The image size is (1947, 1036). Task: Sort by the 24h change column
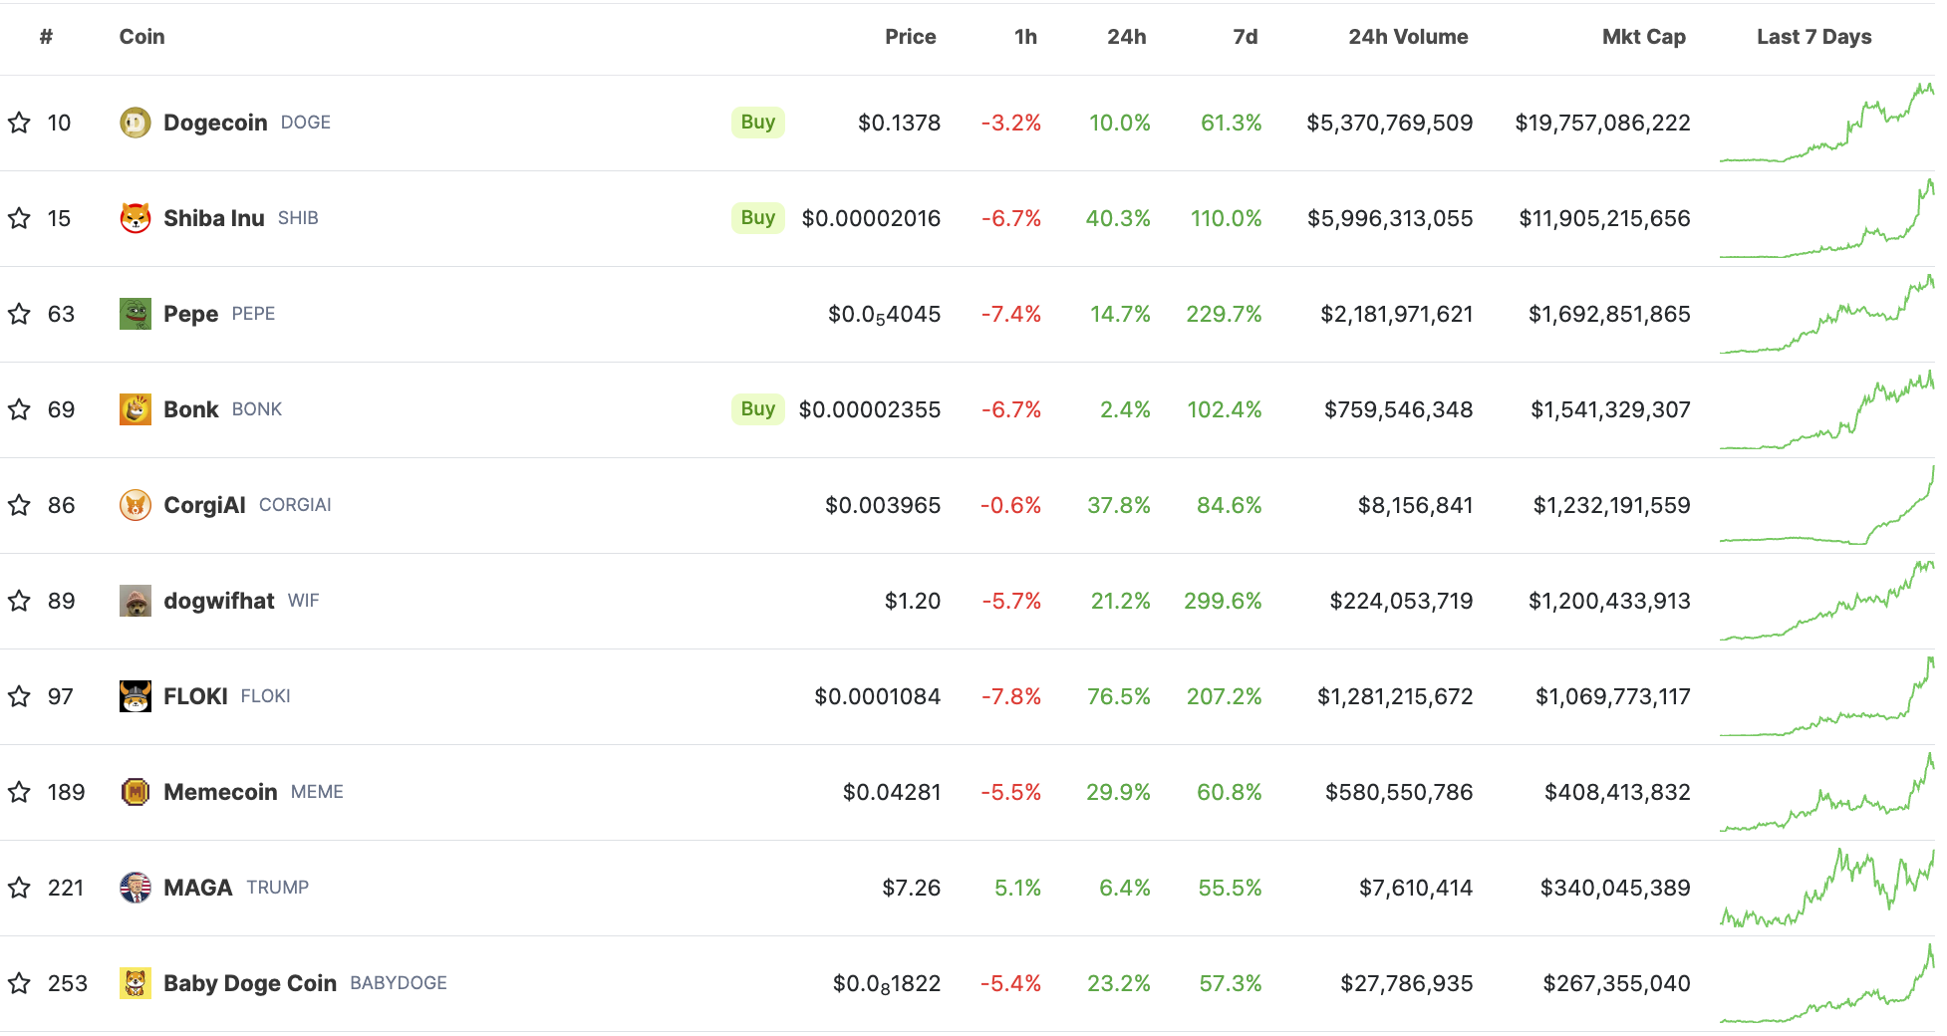pos(1127,37)
